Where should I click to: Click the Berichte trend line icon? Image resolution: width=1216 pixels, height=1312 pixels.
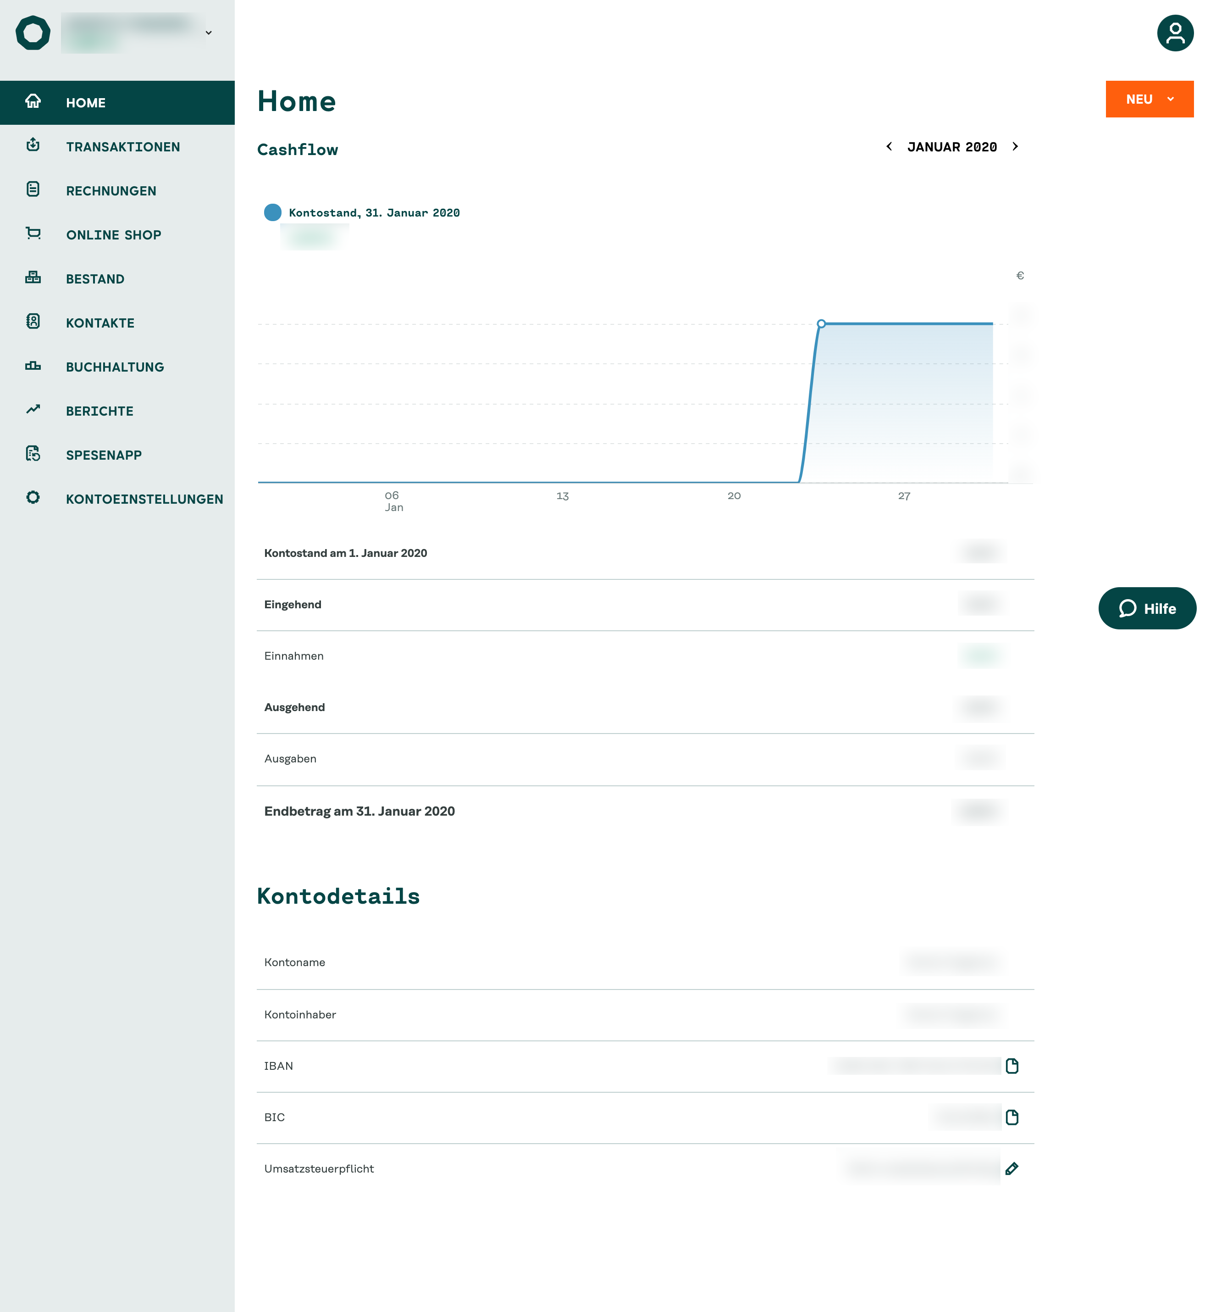[33, 410]
